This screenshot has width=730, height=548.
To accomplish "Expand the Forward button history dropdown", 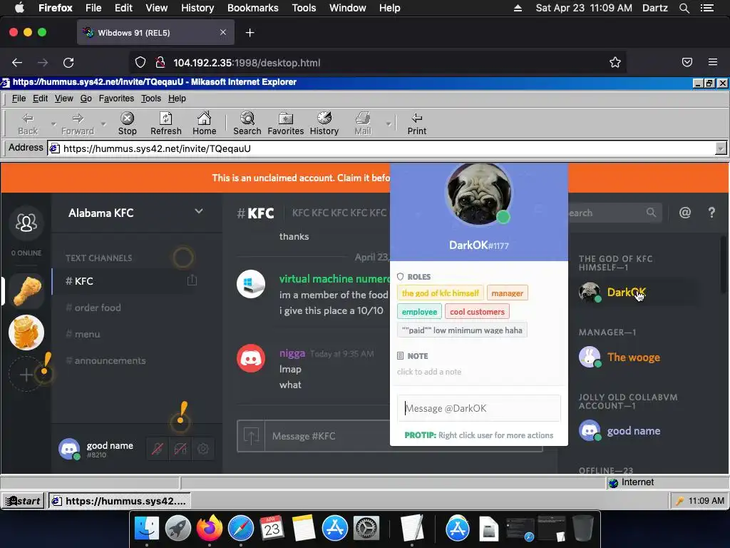I will tap(103, 124).
